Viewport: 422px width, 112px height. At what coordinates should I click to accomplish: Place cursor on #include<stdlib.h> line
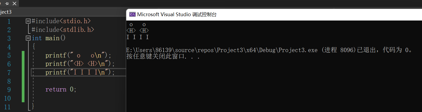click(x=63, y=30)
